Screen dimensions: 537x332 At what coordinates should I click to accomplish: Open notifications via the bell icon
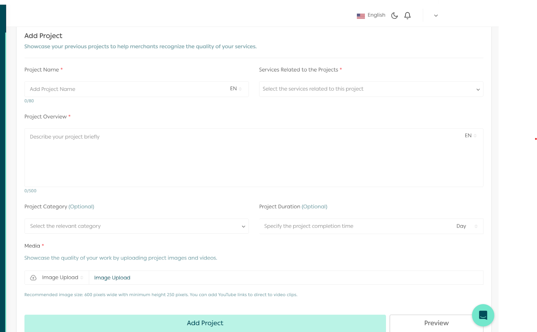407,15
